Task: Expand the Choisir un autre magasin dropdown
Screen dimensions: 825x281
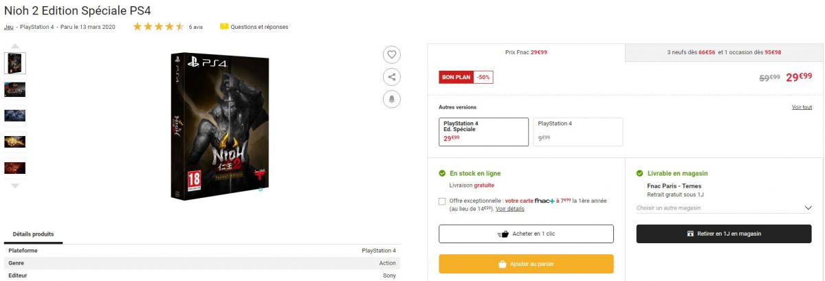Action: click(724, 208)
